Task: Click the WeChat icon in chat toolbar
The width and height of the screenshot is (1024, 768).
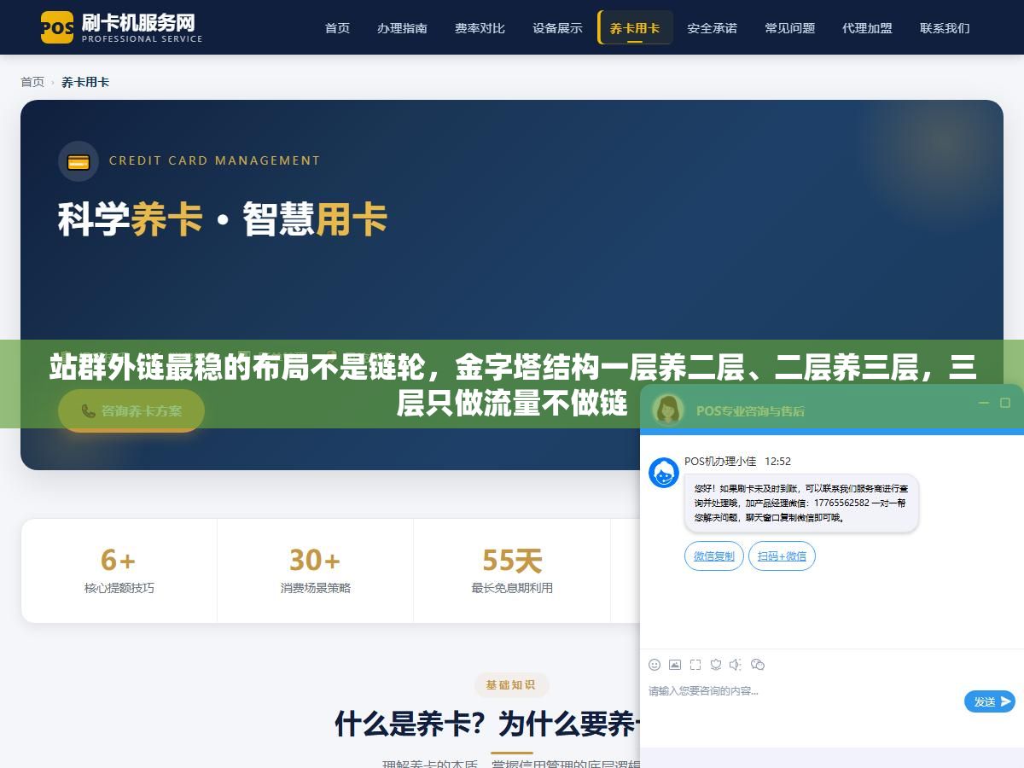Action: click(757, 665)
